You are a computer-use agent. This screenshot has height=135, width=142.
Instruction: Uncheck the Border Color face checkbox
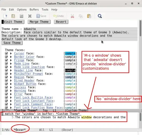[x=6, y=57]
